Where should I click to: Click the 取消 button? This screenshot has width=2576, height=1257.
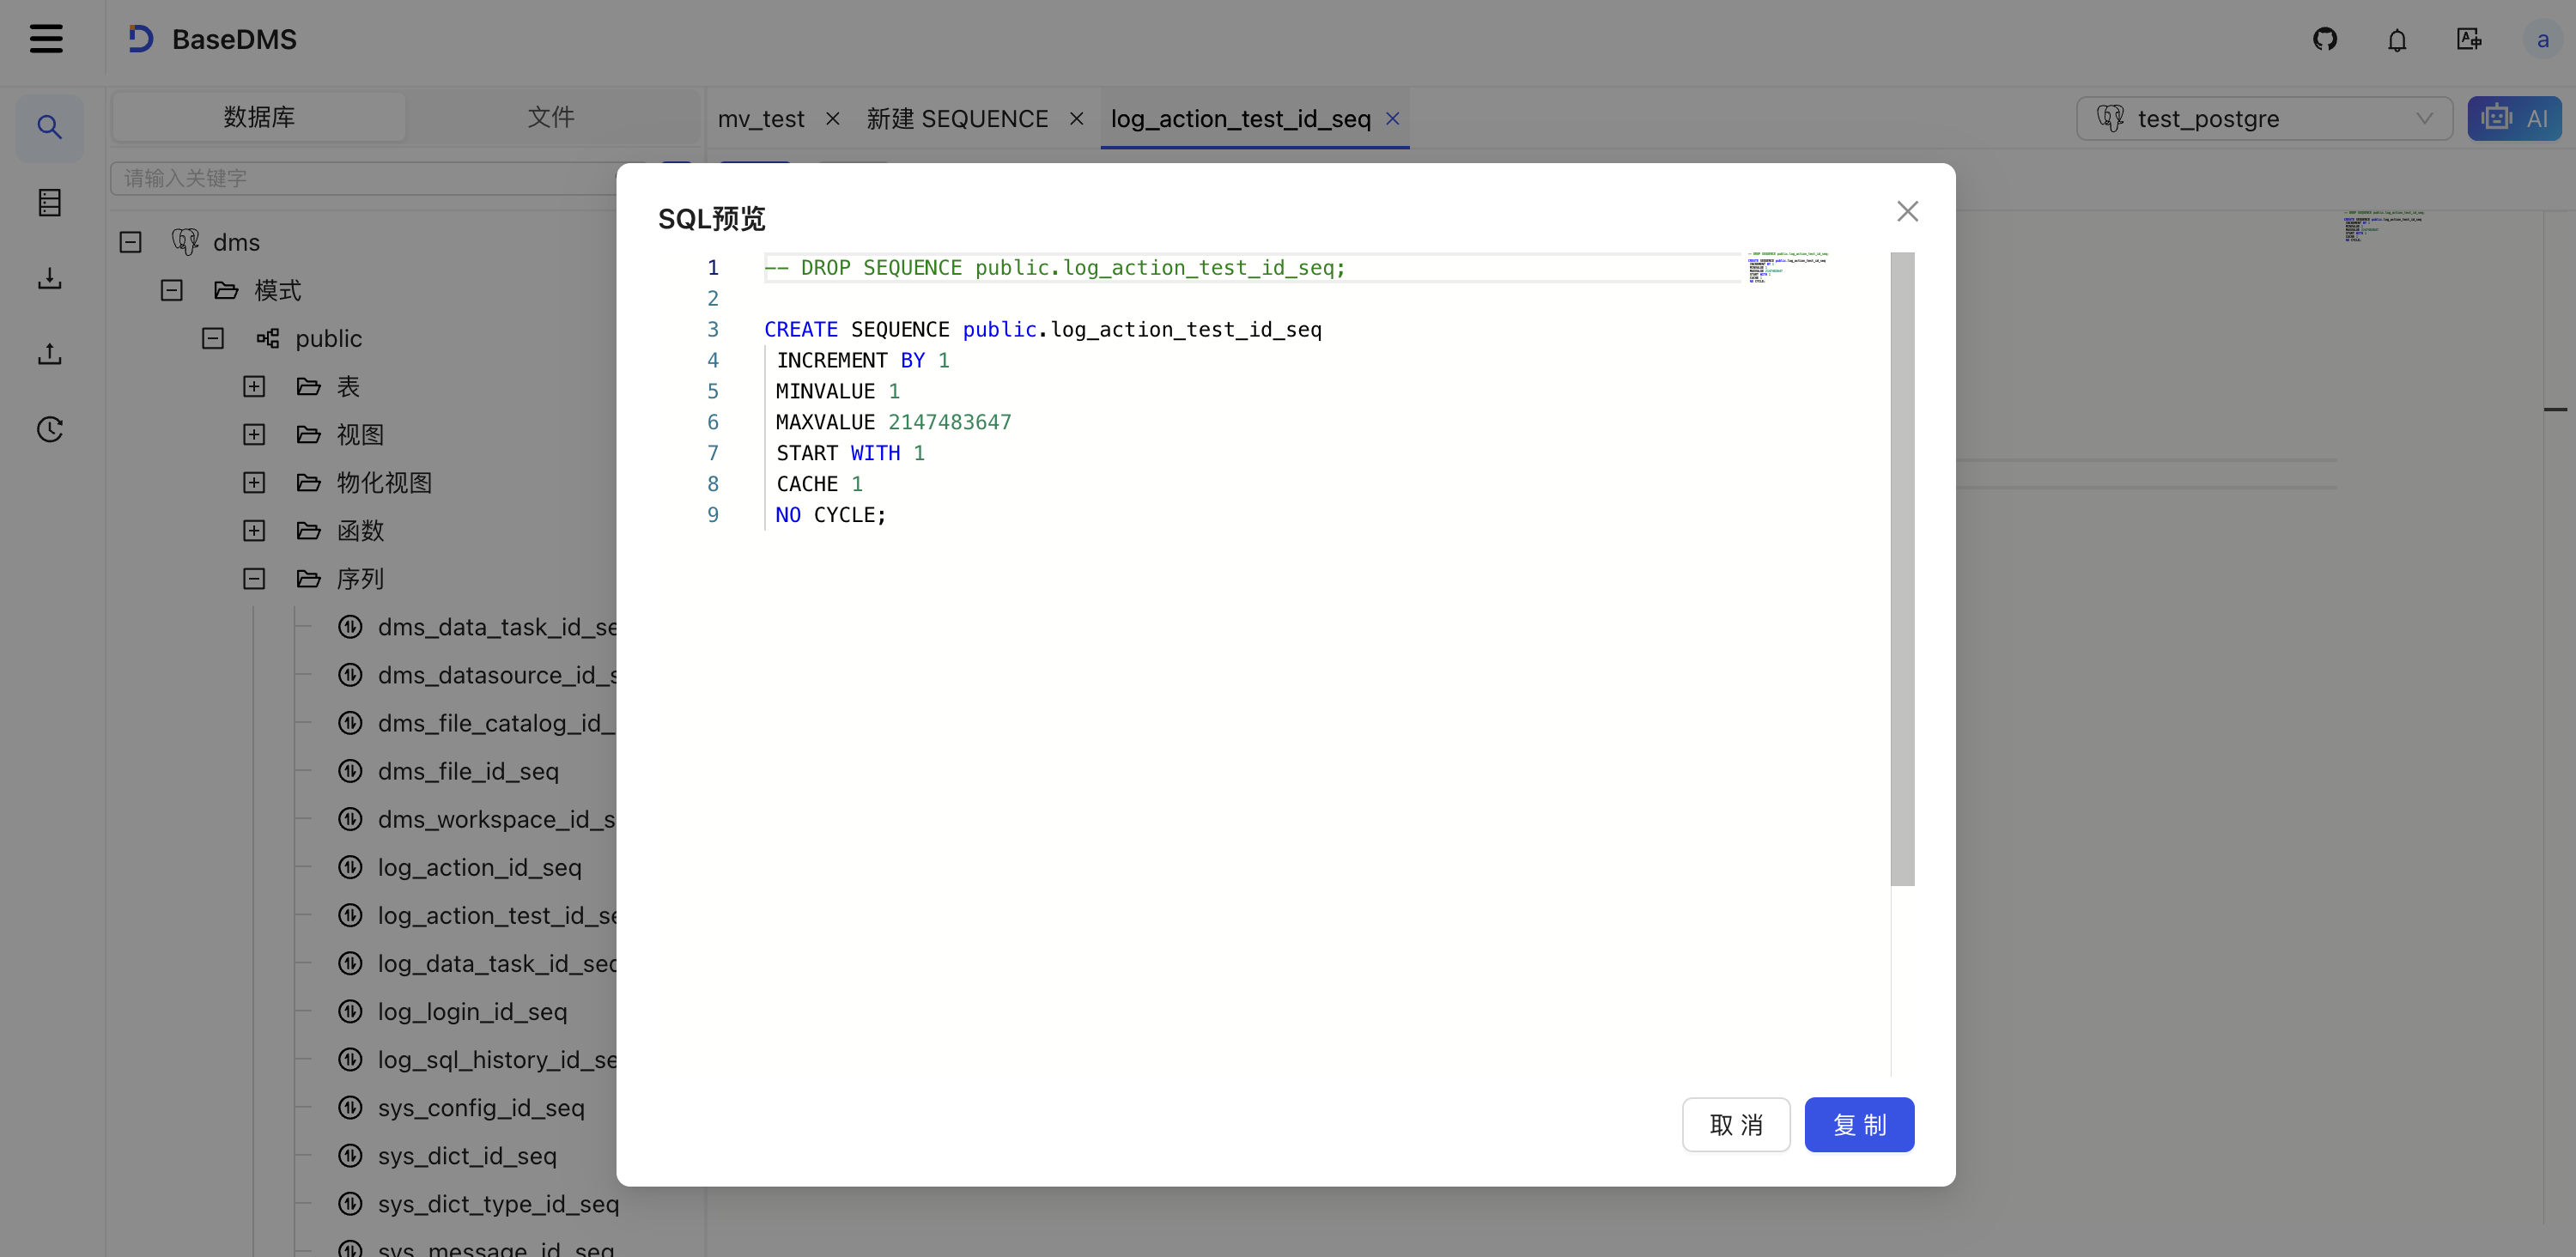[1736, 1124]
